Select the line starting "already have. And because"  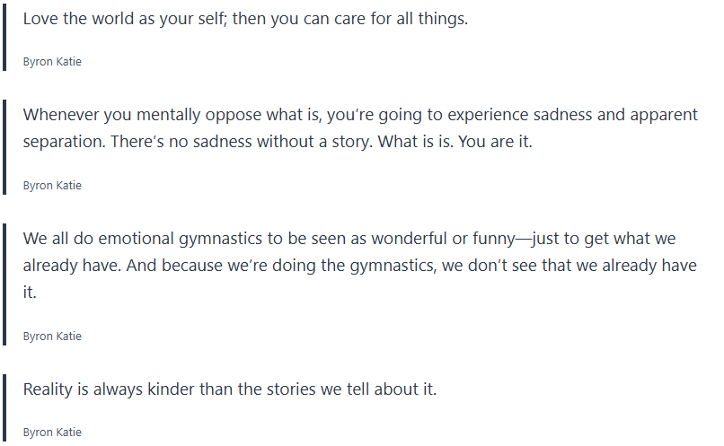(x=349, y=266)
